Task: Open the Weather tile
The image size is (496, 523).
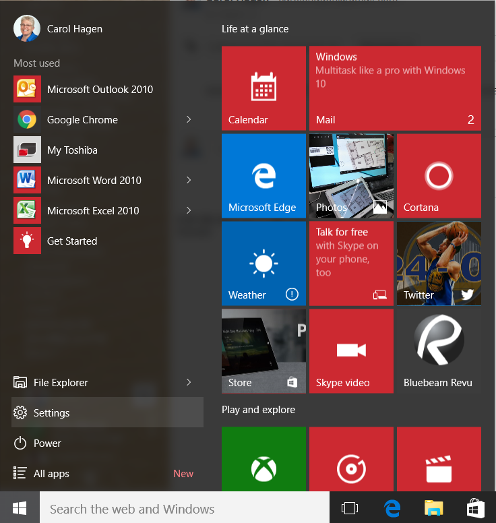Action: (263, 264)
